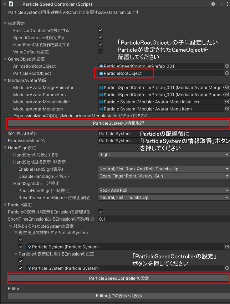Edit the ShortTimeEmission有効時間 field showing 0.1
The width and height of the screenshot is (230, 304).
click(x=164, y=219)
